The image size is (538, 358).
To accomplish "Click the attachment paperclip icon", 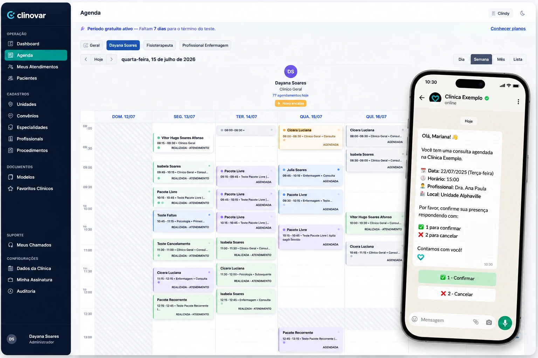I will [476, 322].
